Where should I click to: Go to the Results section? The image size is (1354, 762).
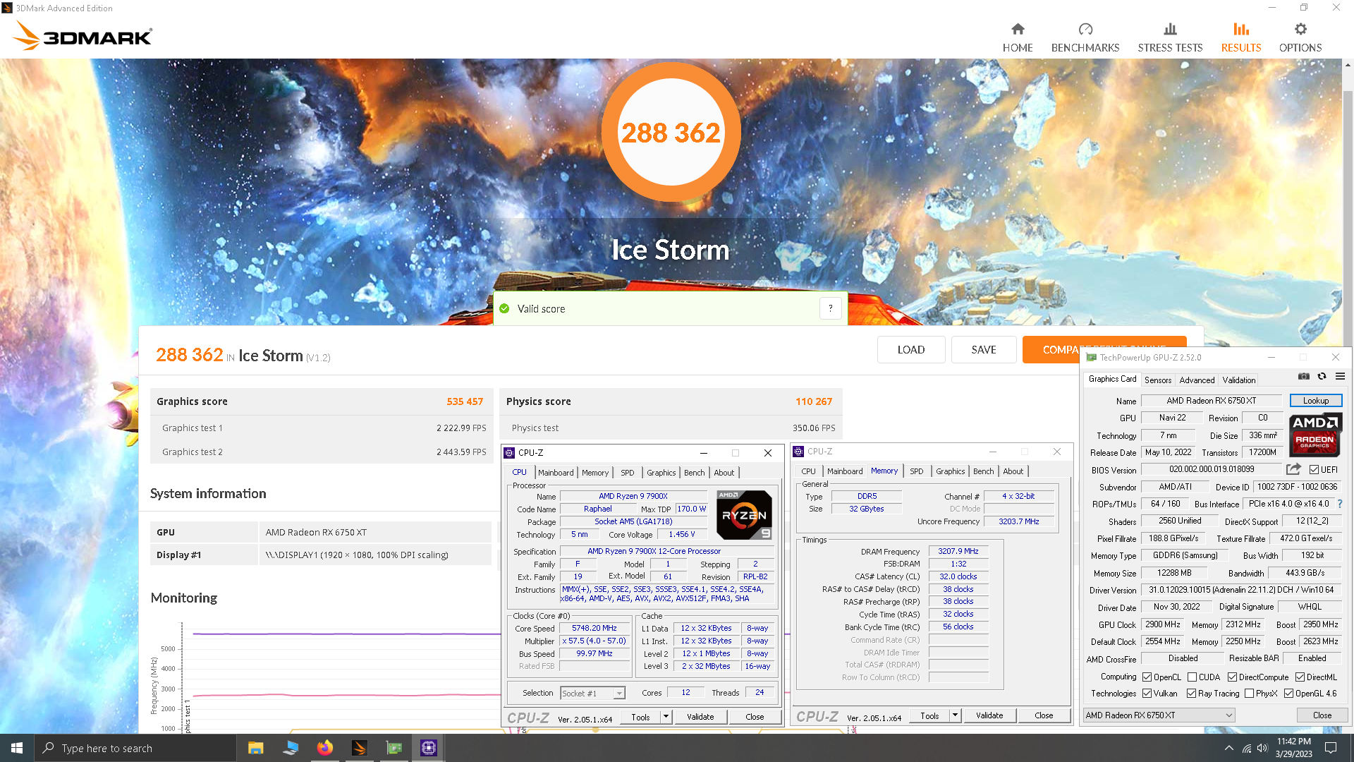click(x=1241, y=38)
